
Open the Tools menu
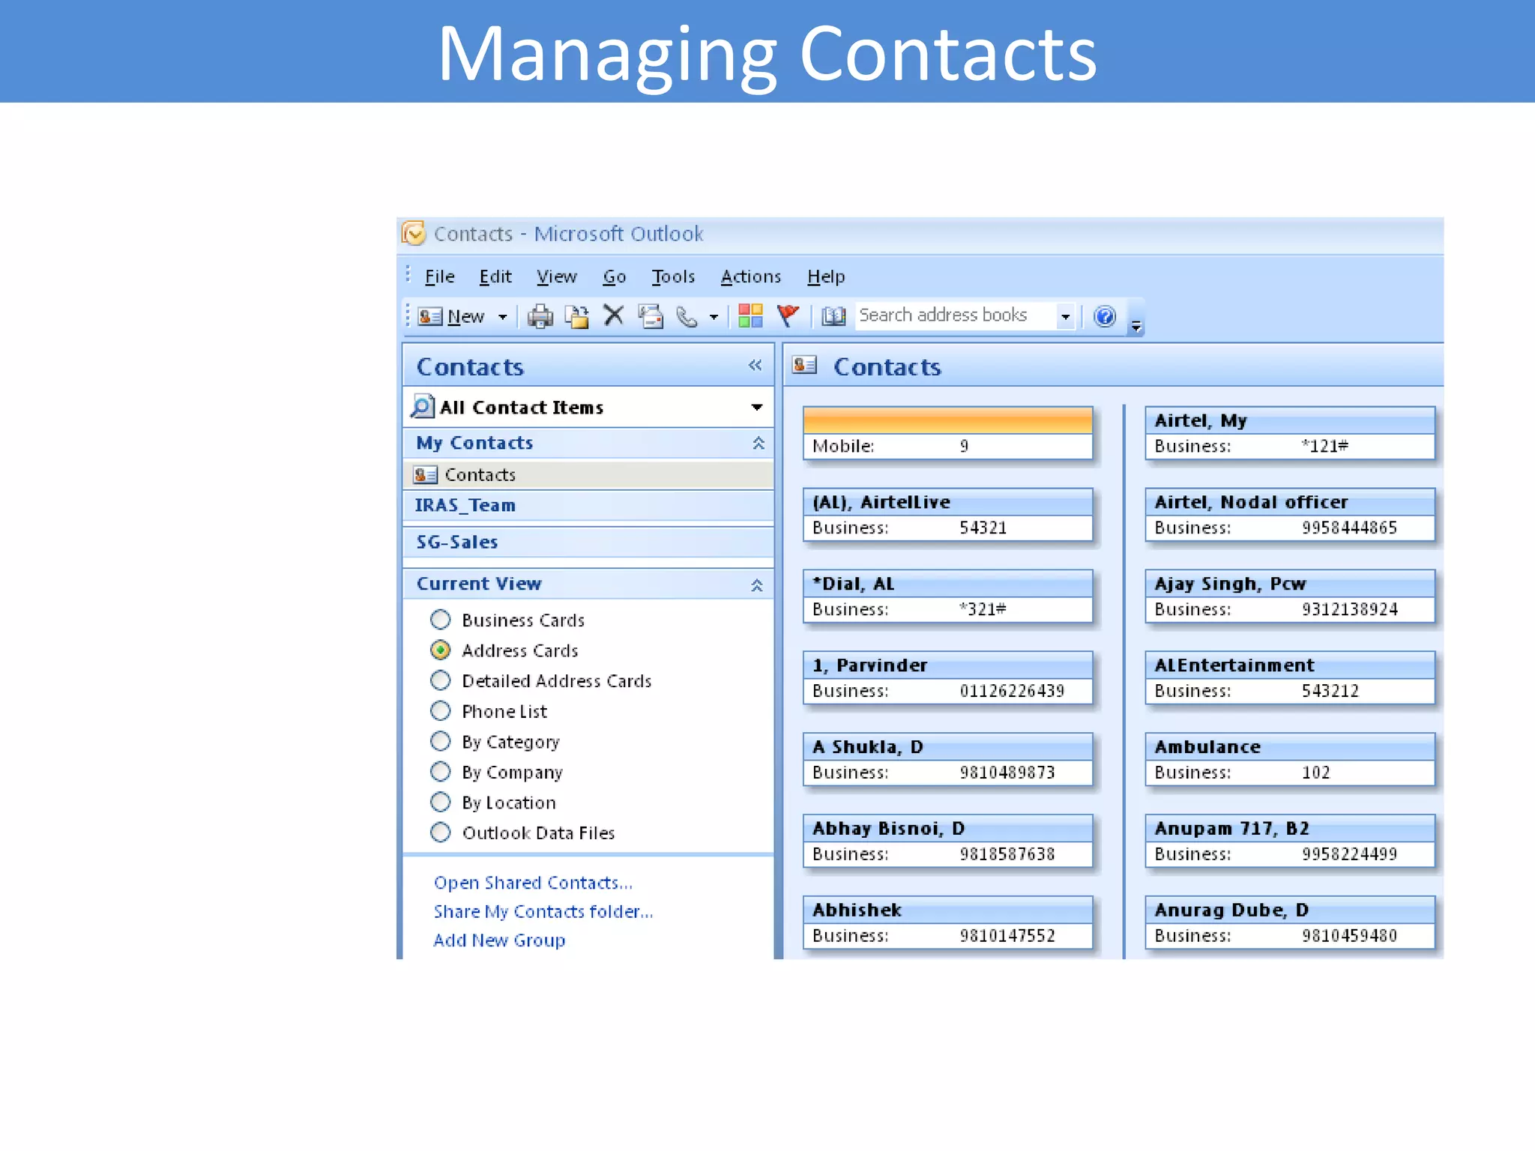[673, 277]
